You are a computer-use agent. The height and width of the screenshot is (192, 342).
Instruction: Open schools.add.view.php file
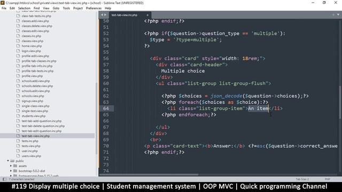[x=36, y=81]
